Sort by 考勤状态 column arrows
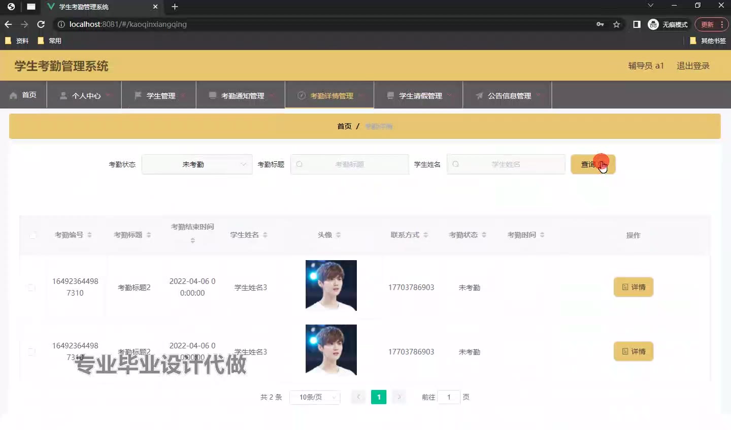The height and width of the screenshot is (430, 731). (x=484, y=235)
